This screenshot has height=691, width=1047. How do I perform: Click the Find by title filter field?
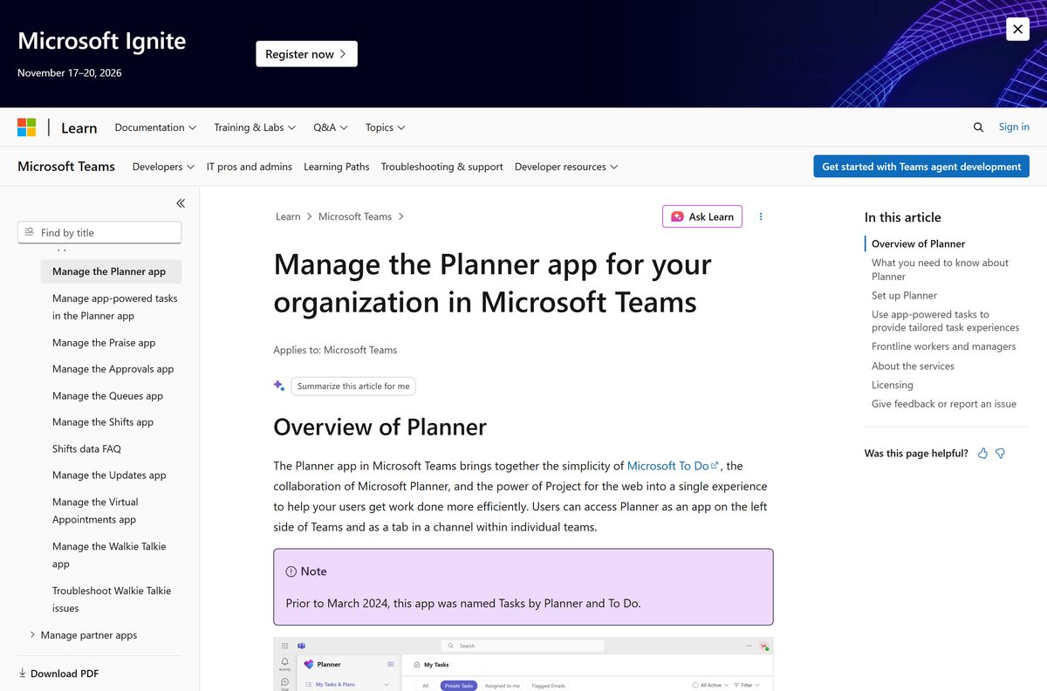(x=99, y=233)
